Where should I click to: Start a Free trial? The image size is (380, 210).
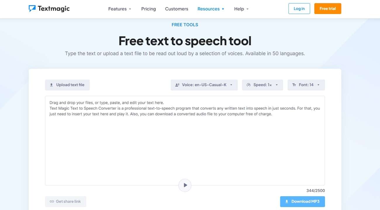click(x=327, y=8)
